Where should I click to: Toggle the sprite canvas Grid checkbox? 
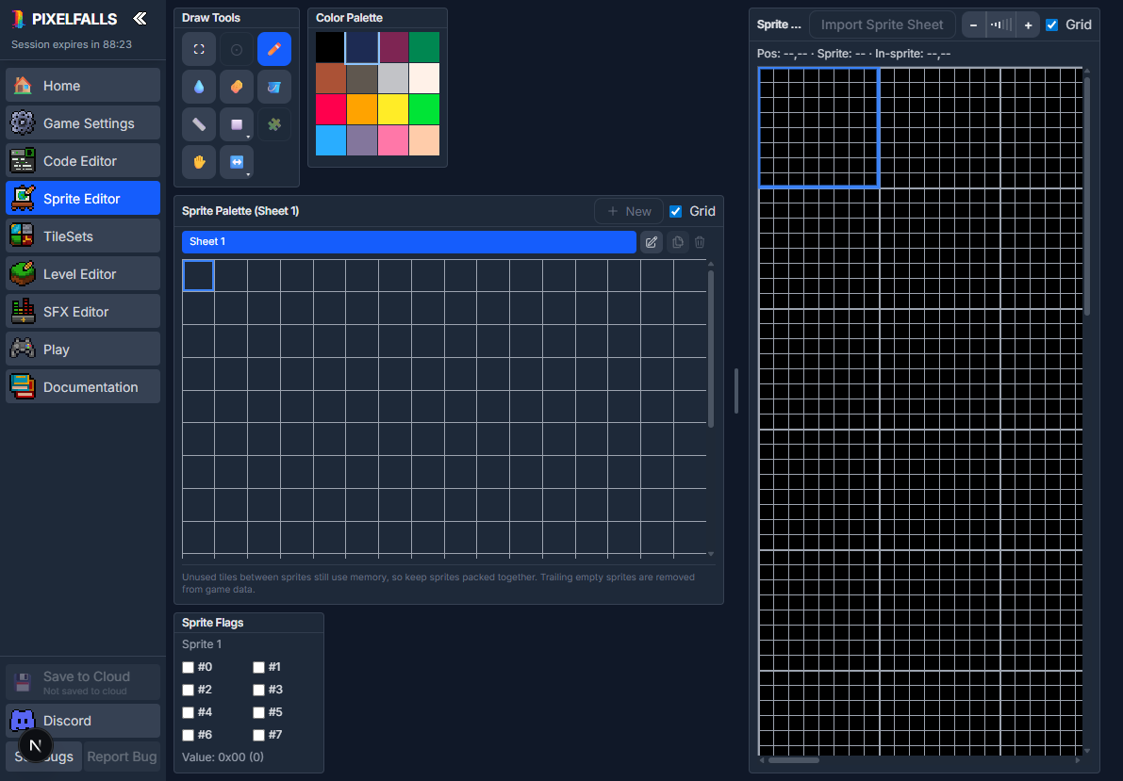(x=1051, y=25)
